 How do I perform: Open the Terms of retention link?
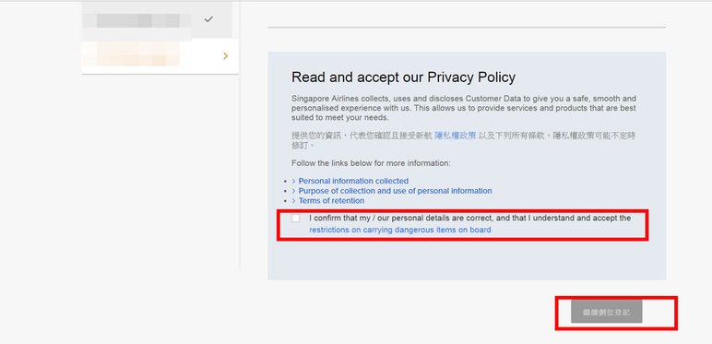[331, 201]
